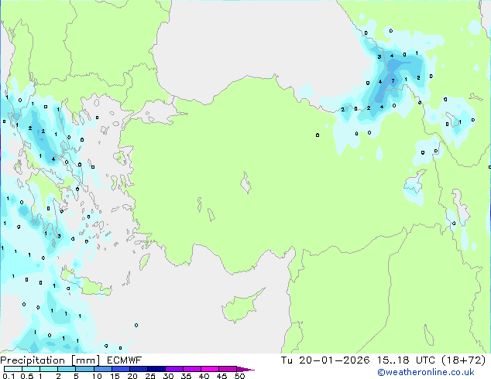Choose the 20–25 mm dark blue swatch
491x379 pixels.
click(139, 369)
